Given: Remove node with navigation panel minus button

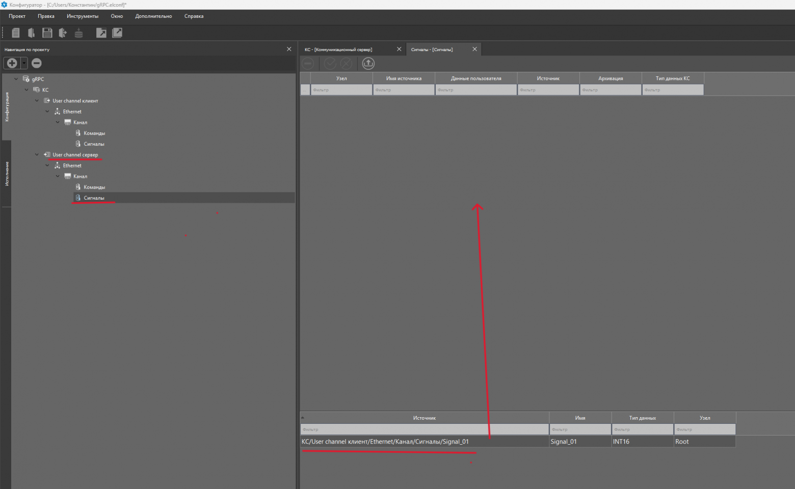Looking at the screenshot, I should tap(37, 63).
